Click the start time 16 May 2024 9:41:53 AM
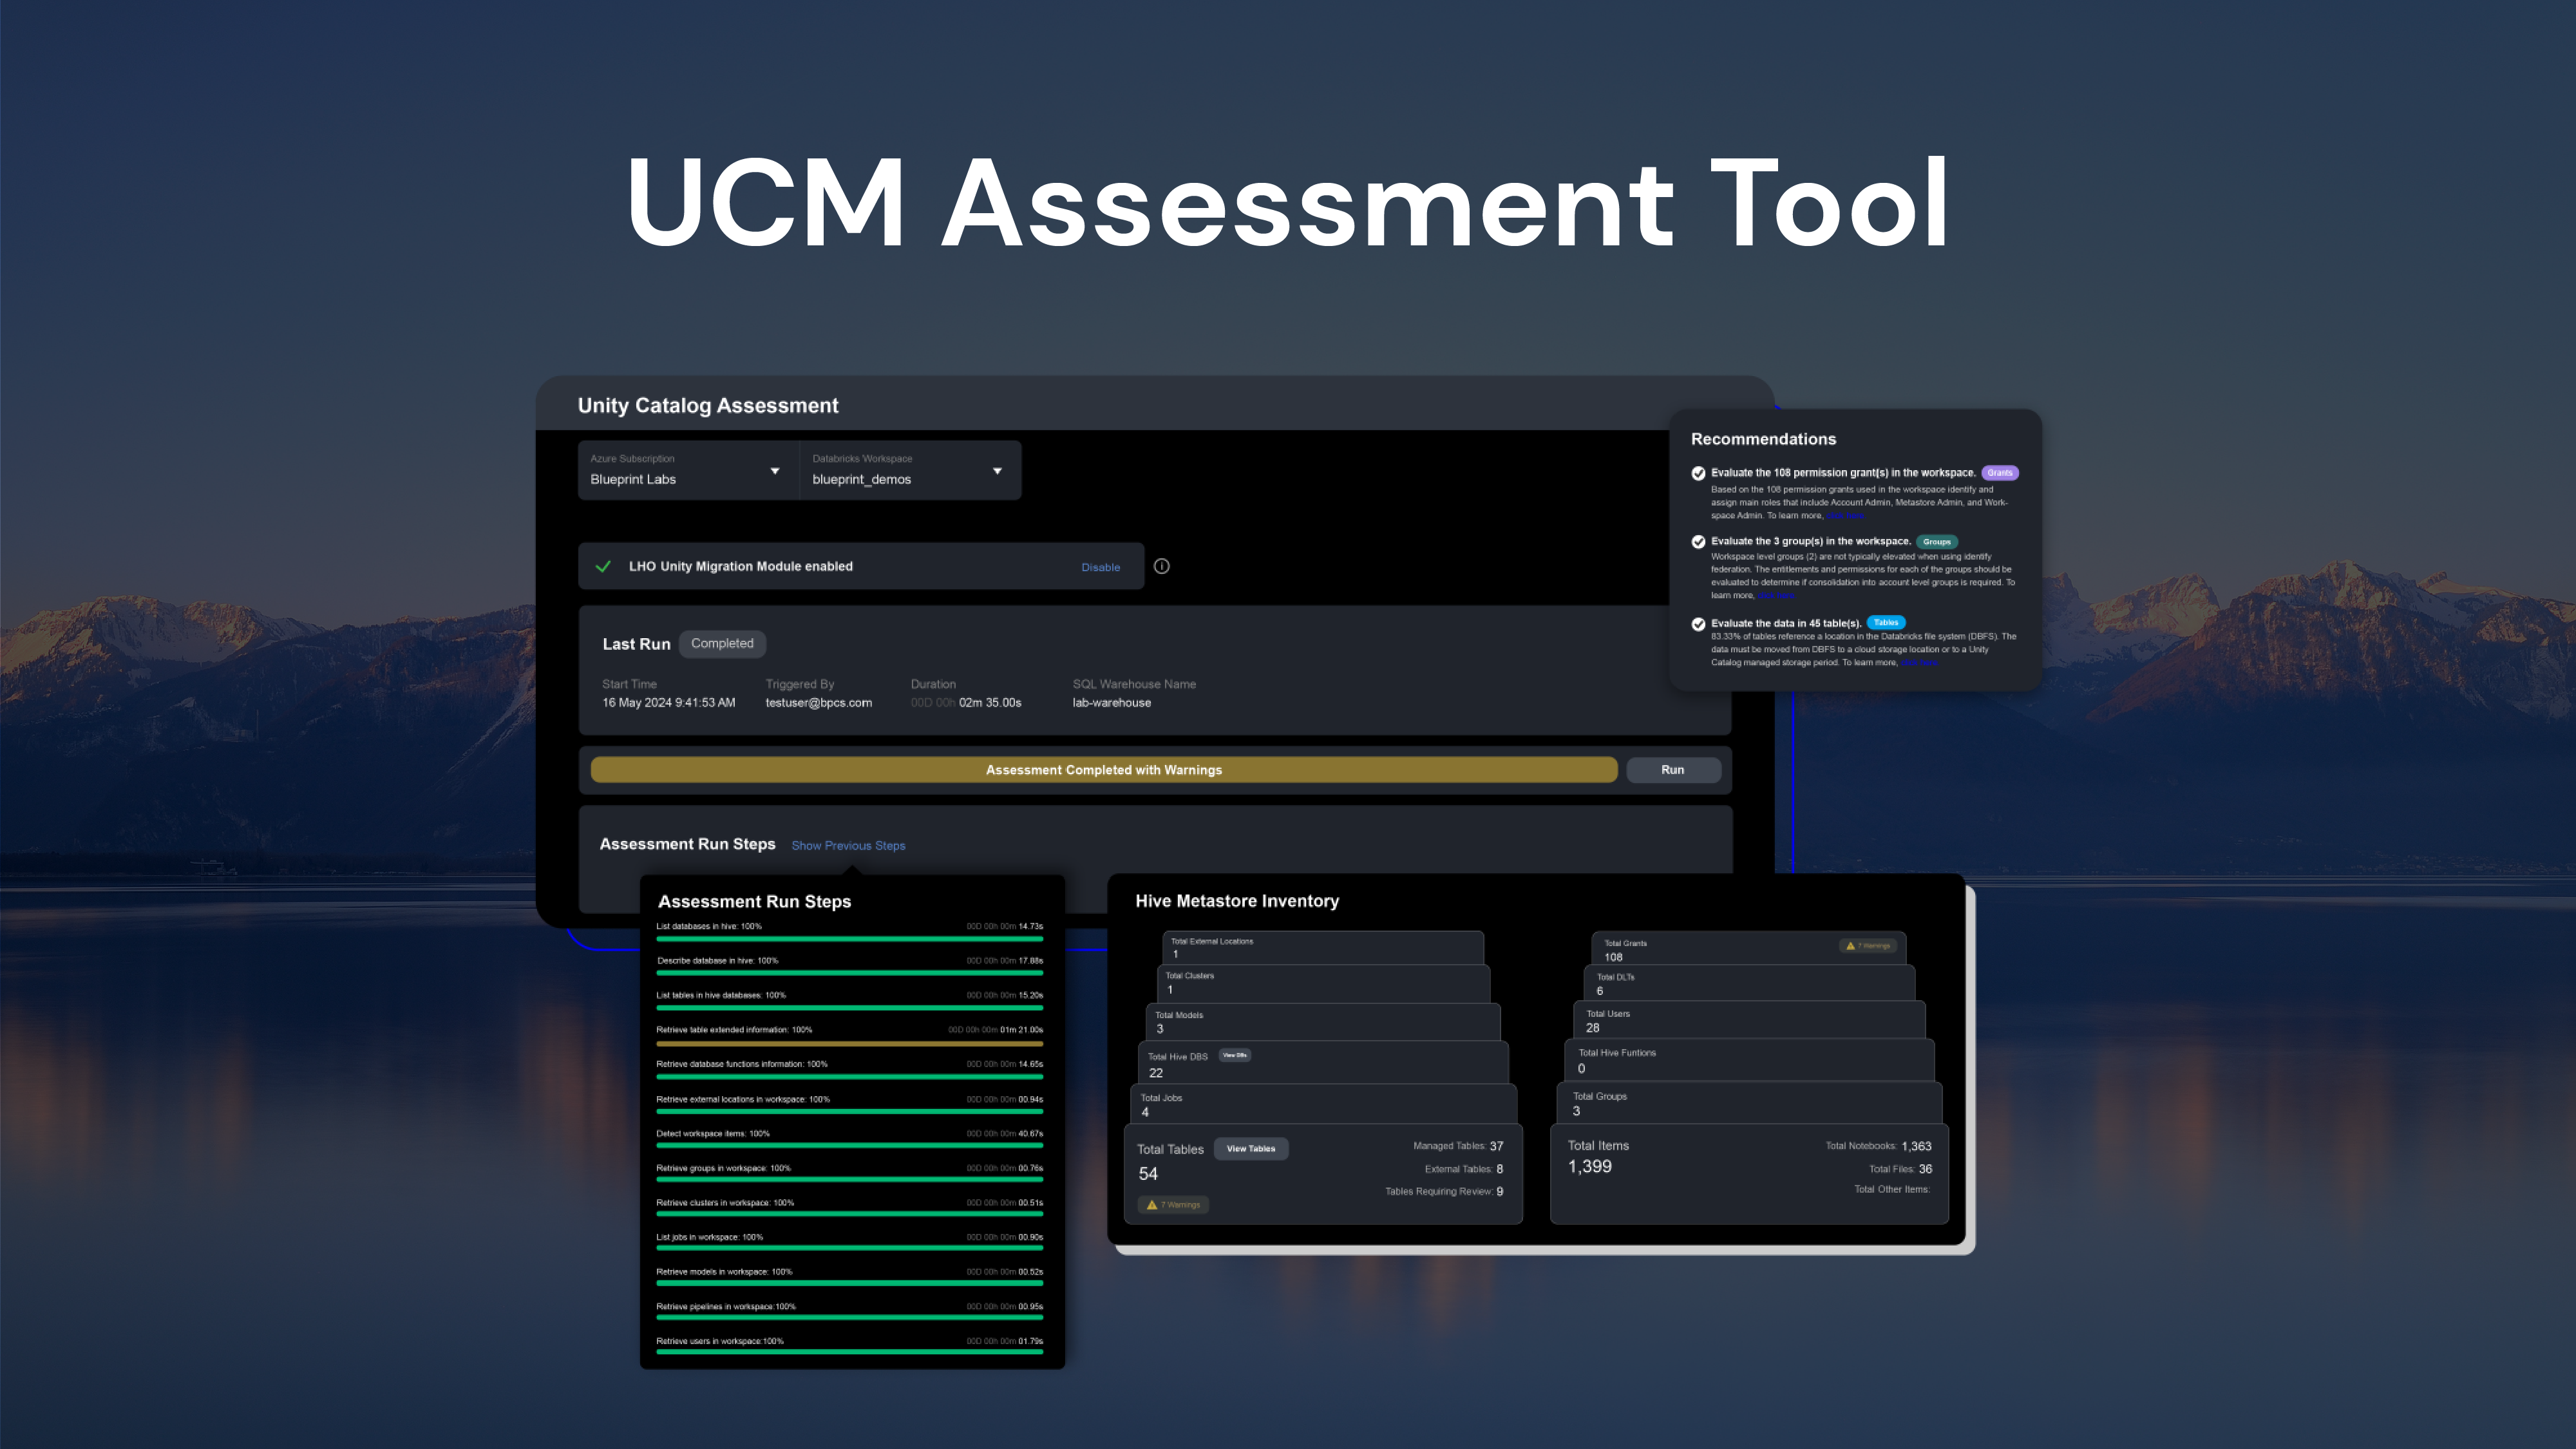The height and width of the screenshot is (1449, 2576). [668, 703]
